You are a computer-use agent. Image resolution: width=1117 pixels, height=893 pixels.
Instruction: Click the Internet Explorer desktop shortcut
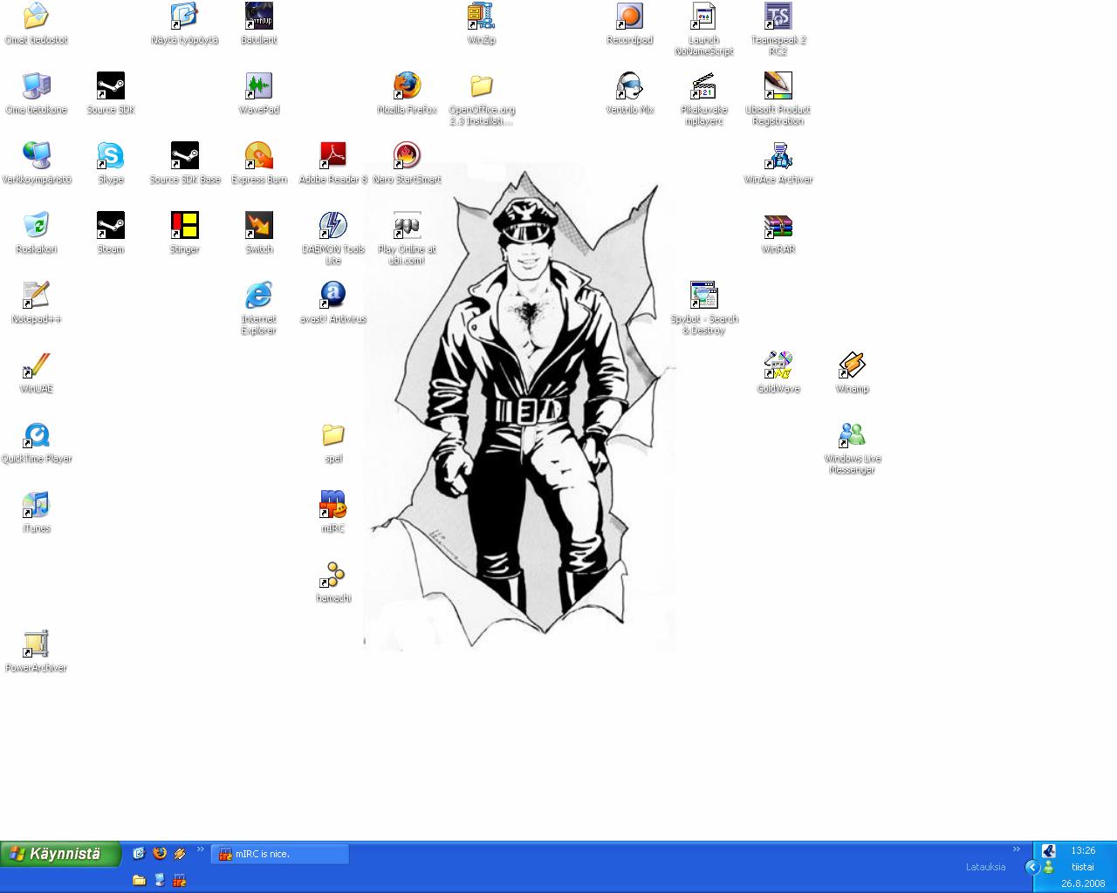tap(259, 308)
